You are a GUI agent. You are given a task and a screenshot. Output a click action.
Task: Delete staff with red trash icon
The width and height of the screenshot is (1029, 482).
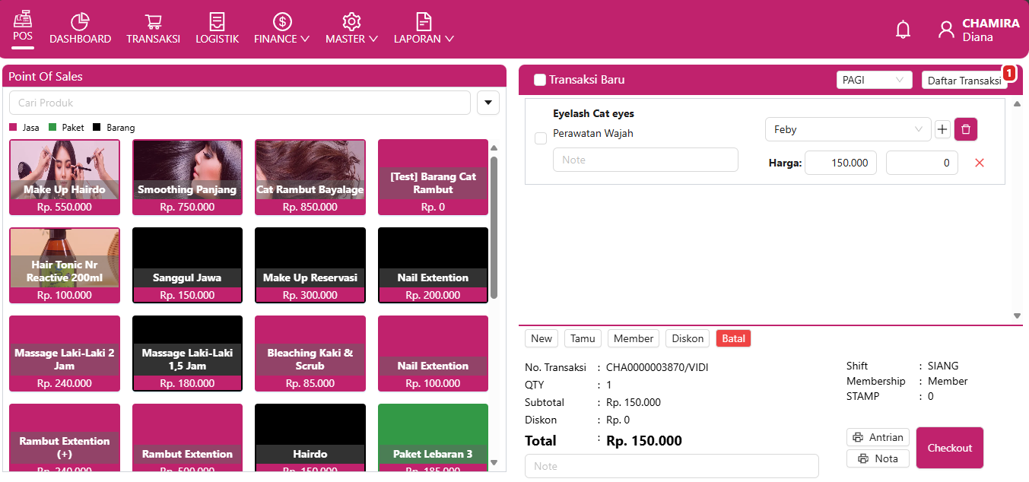pyautogui.click(x=965, y=130)
